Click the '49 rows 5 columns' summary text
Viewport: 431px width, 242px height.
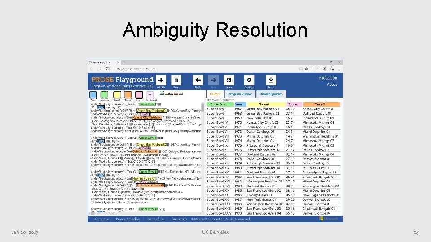(x=221, y=100)
